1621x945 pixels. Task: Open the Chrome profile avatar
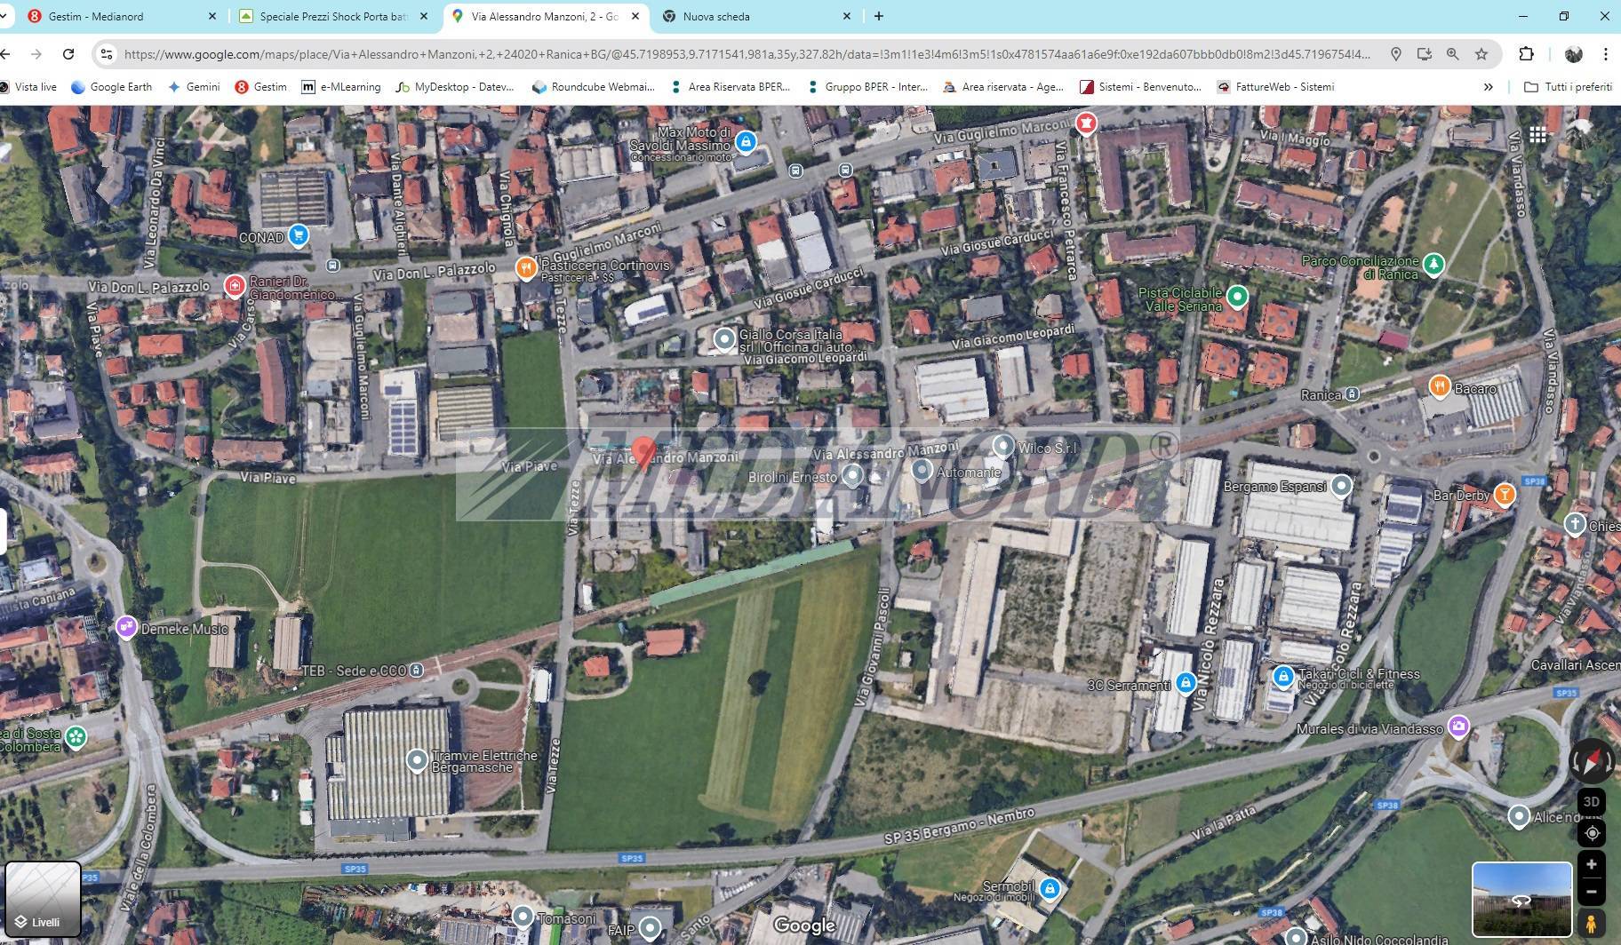point(1573,54)
